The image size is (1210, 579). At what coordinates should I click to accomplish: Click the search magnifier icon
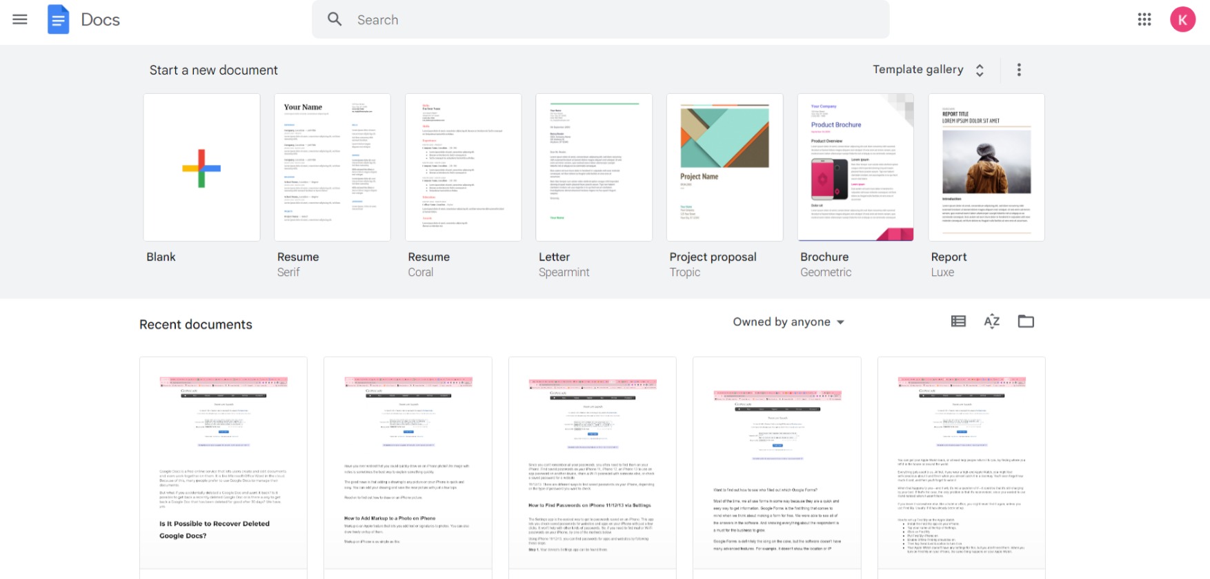pyautogui.click(x=335, y=19)
